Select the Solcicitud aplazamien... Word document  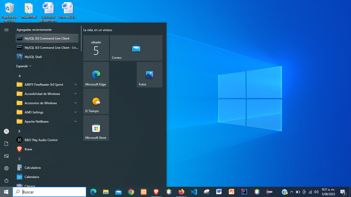point(48,12)
